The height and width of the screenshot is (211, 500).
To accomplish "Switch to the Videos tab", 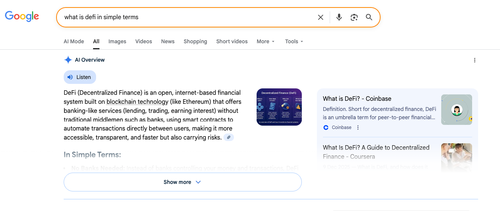I will pyautogui.click(x=144, y=41).
